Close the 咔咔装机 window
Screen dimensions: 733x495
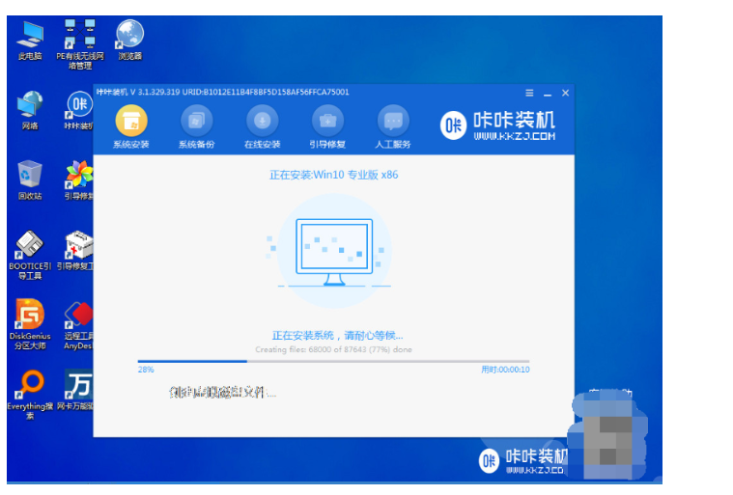(x=565, y=93)
